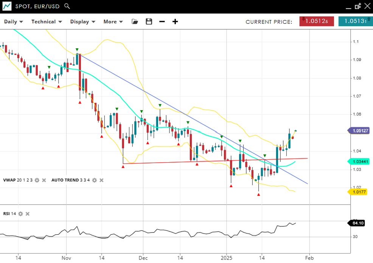
Task: Click the 1.05127 current price axis label
Action: coord(360,131)
